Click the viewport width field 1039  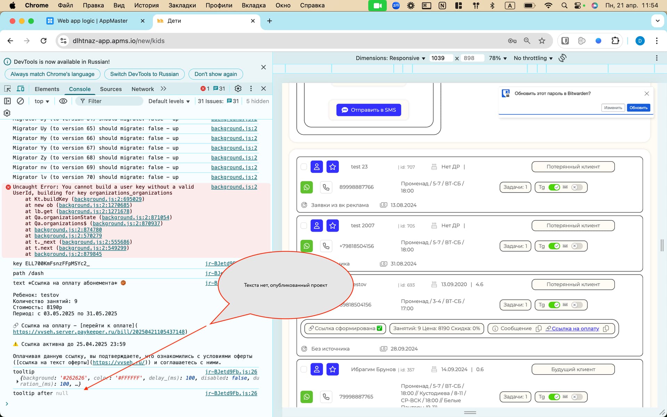(x=441, y=58)
